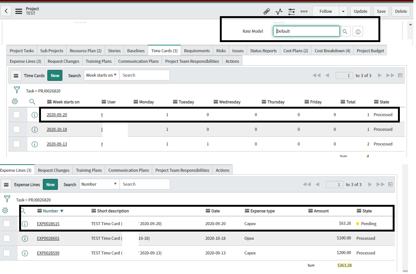Open the form context hamburger menu

pyautogui.click(x=18, y=11)
